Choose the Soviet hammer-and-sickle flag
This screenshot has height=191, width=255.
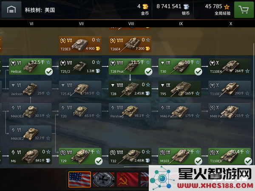127,179
